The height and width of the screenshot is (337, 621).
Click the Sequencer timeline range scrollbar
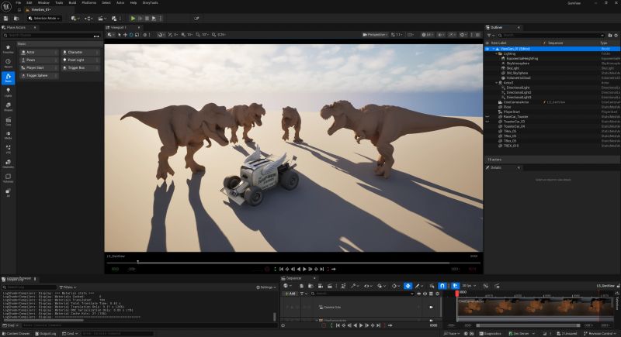coord(528,325)
